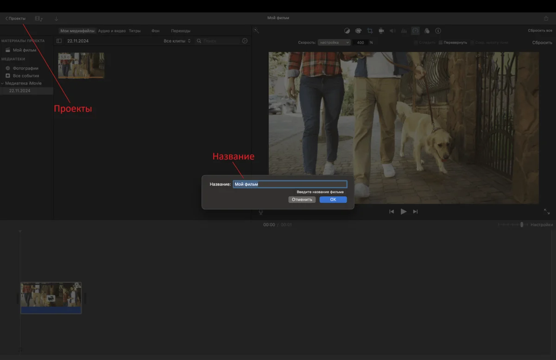This screenshot has height=360, width=556.
Task: Open the Все клипы filter dropdown
Action: pos(177,41)
